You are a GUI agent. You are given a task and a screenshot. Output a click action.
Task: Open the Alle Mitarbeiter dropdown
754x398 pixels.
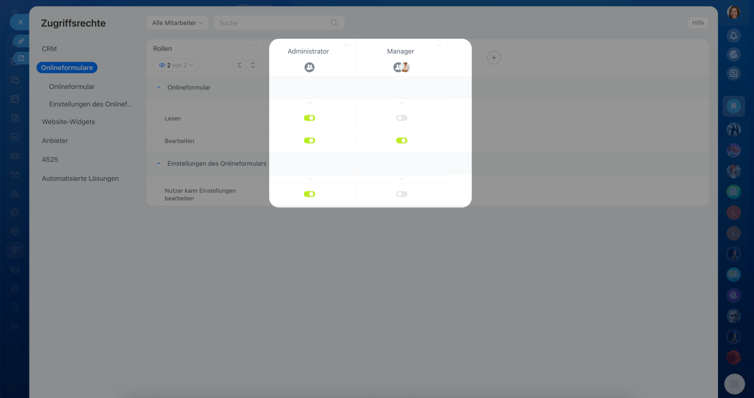pyautogui.click(x=177, y=23)
